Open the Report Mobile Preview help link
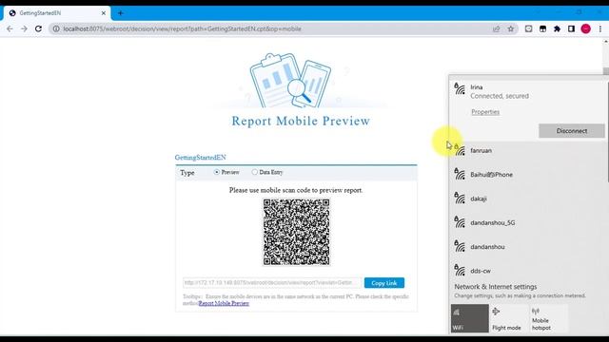Screen dimensions: 609x342 pyautogui.click(x=224, y=303)
